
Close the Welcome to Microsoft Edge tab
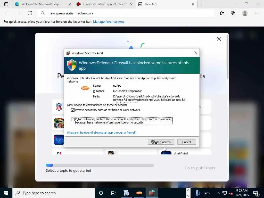pos(70,4)
